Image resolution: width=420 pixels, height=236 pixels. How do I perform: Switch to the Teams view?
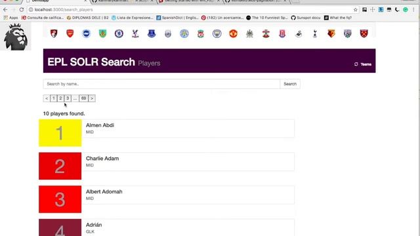click(x=363, y=64)
